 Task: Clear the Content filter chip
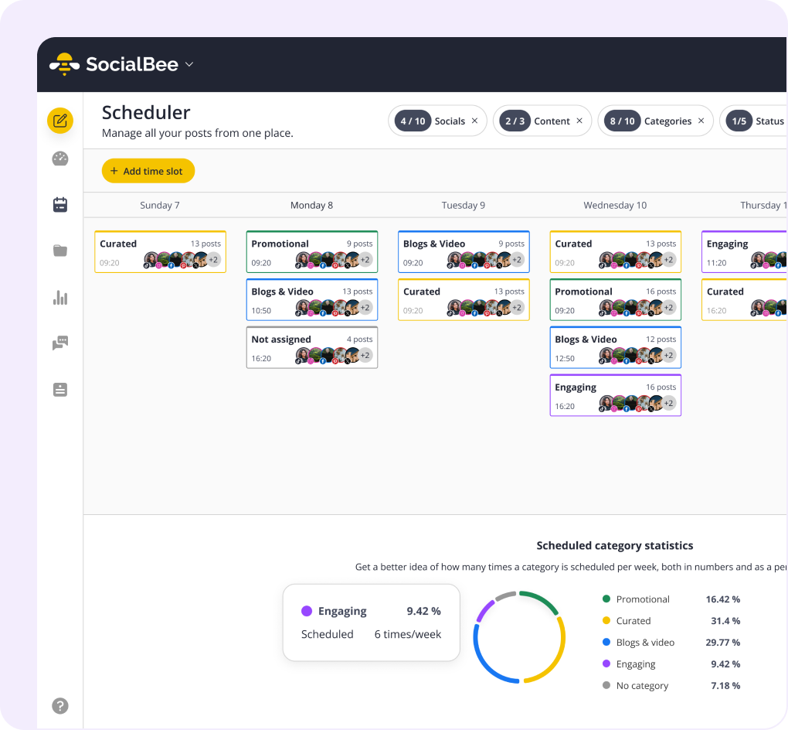click(579, 121)
